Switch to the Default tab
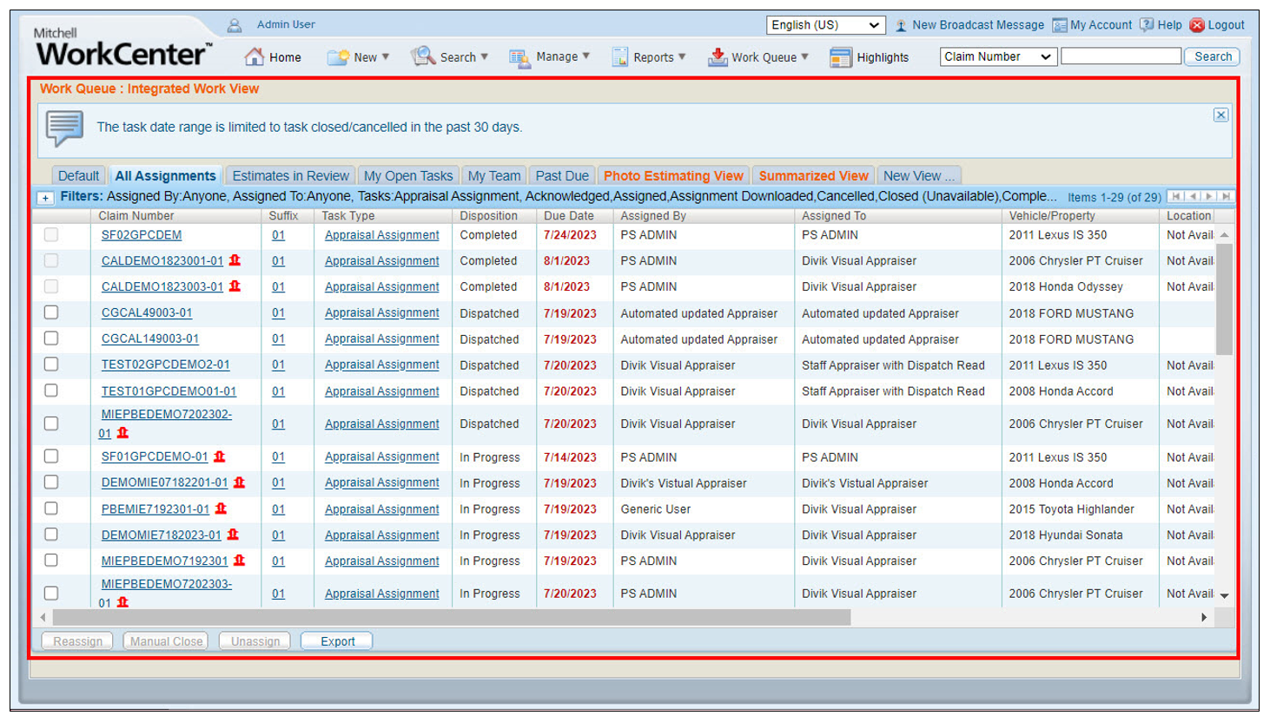Image resolution: width=1270 pixels, height=722 pixels. click(78, 175)
